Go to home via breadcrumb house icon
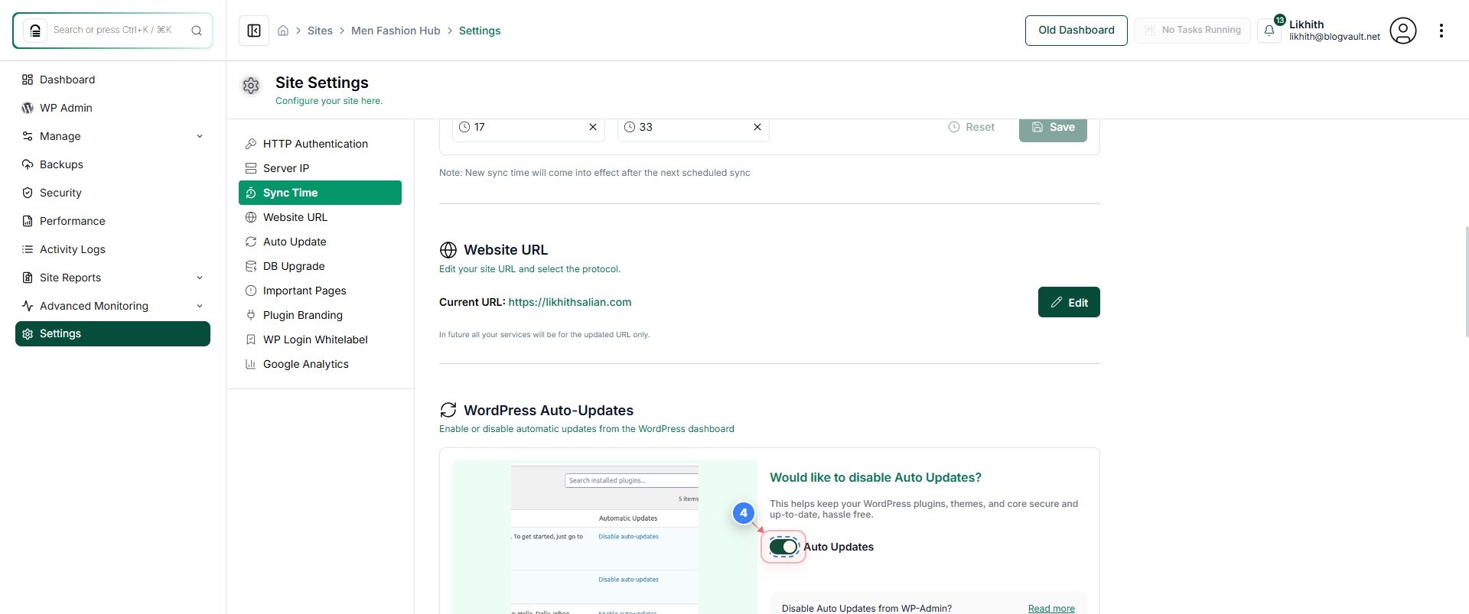The height and width of the screenshot is (614, 1469). pos(283,31)
